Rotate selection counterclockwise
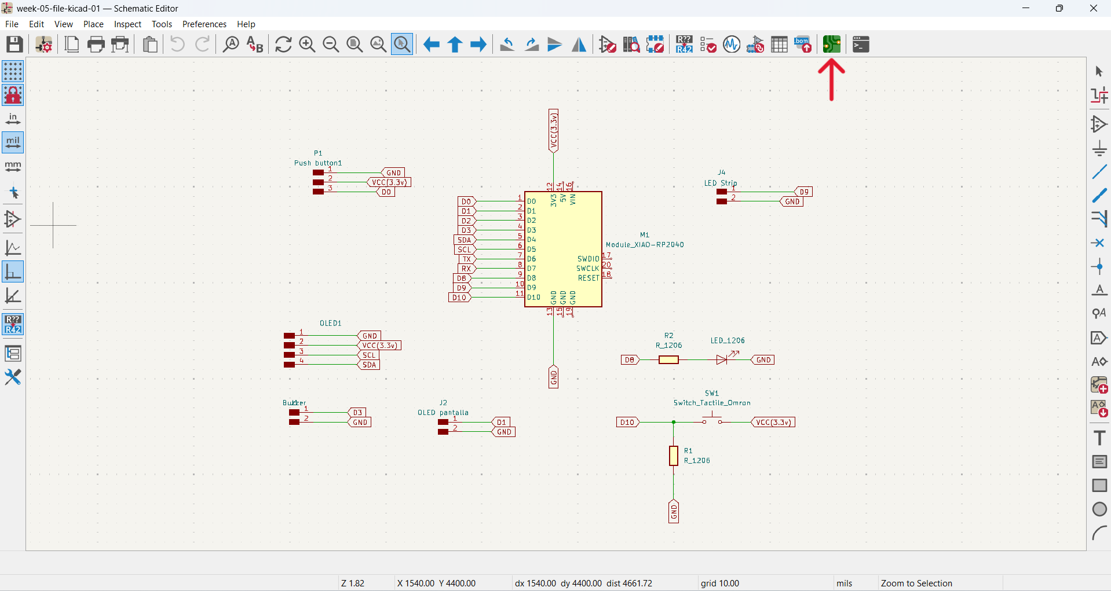Image resolution: width=1111 pixels, height=591 pixels. tap(507, 44)
